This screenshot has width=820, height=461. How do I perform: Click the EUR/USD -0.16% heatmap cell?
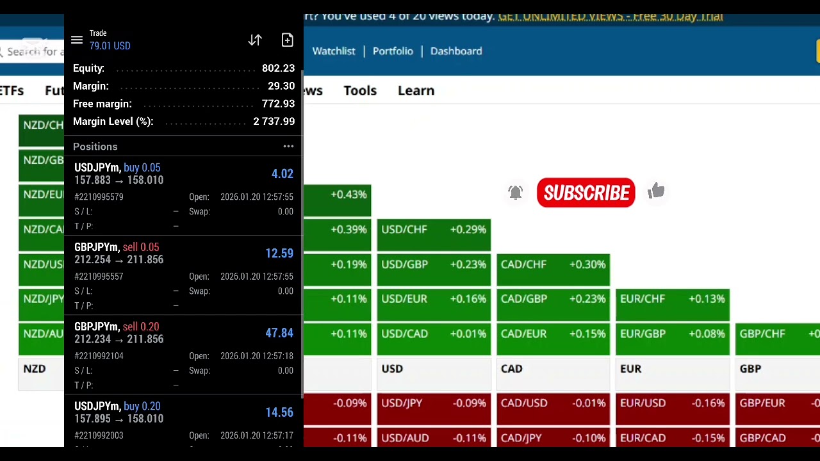[x=673, y=408]
